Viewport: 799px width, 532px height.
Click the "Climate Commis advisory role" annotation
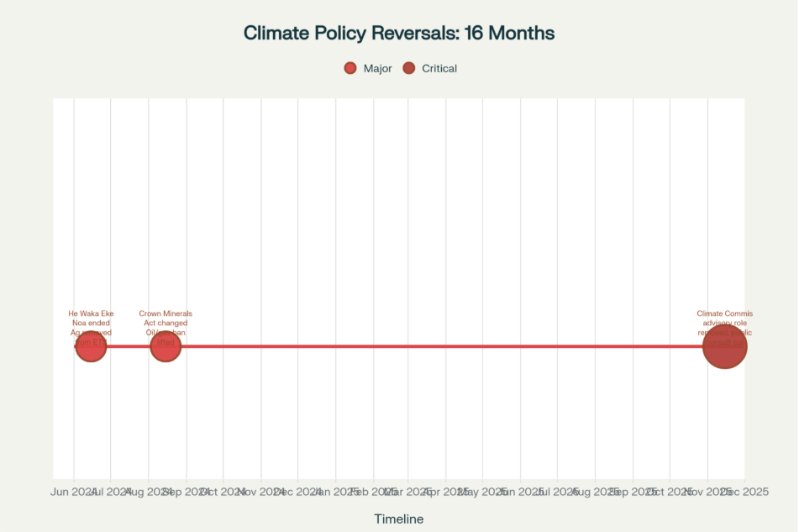coord(724,319)
